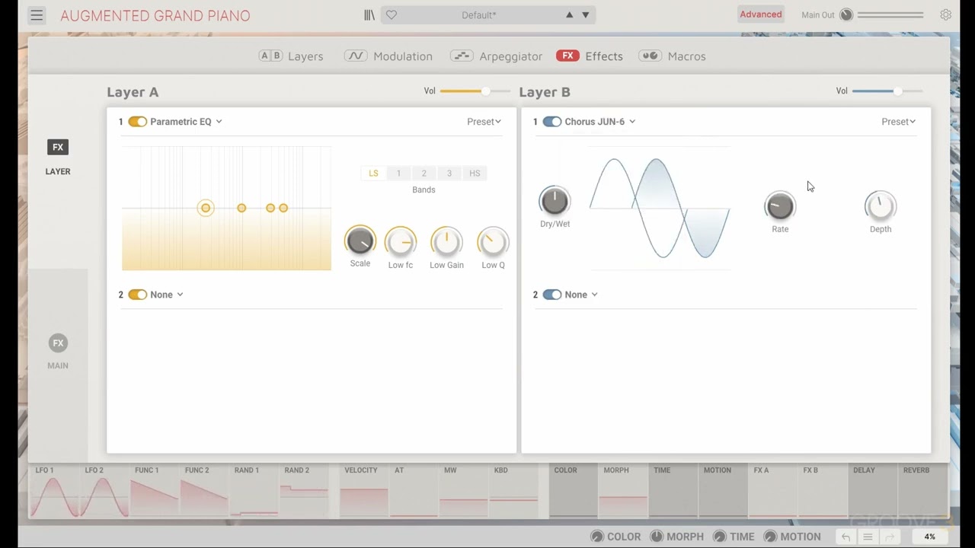Open Layer A slot 2 None dropdown

(x=167, y=295)
